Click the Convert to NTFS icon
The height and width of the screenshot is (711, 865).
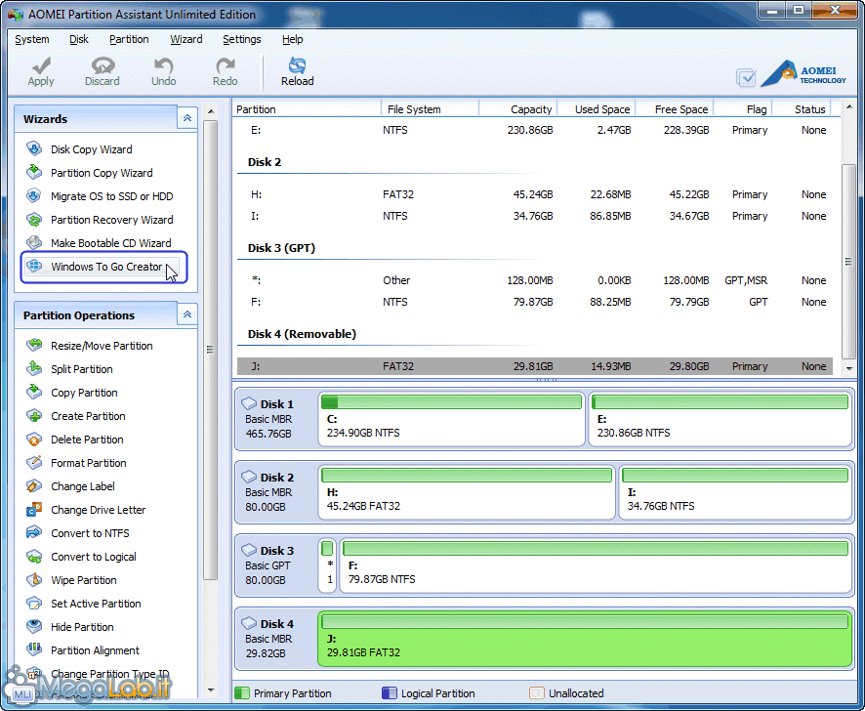(x=34, y=532)
